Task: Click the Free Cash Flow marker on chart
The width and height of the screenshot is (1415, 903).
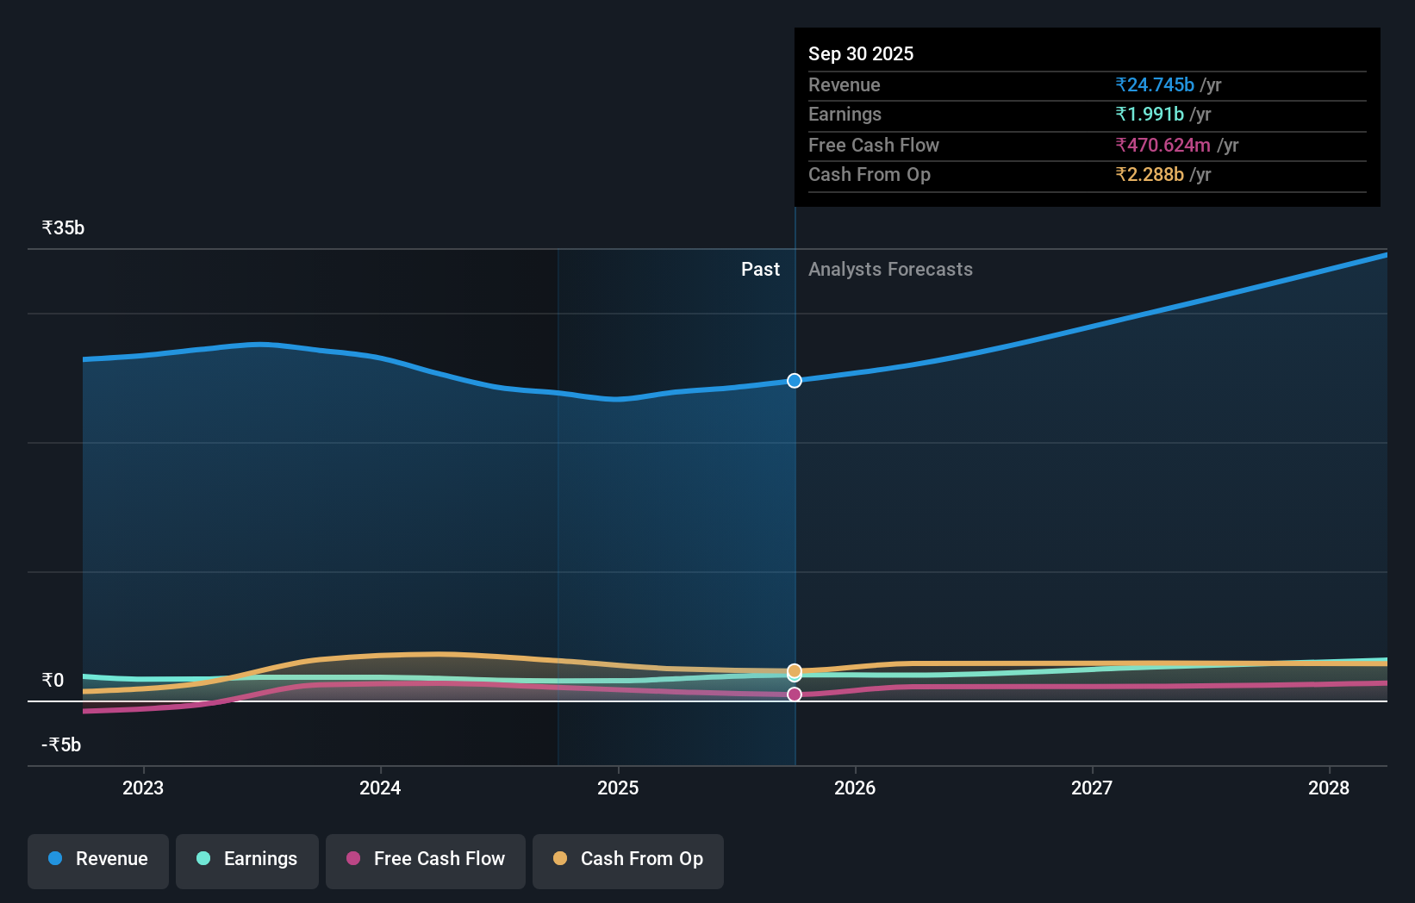Action: [794, 694]
